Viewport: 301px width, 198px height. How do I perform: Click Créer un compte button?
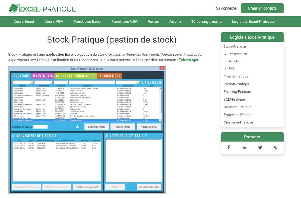pyautogui.click(x=262, y=8)
